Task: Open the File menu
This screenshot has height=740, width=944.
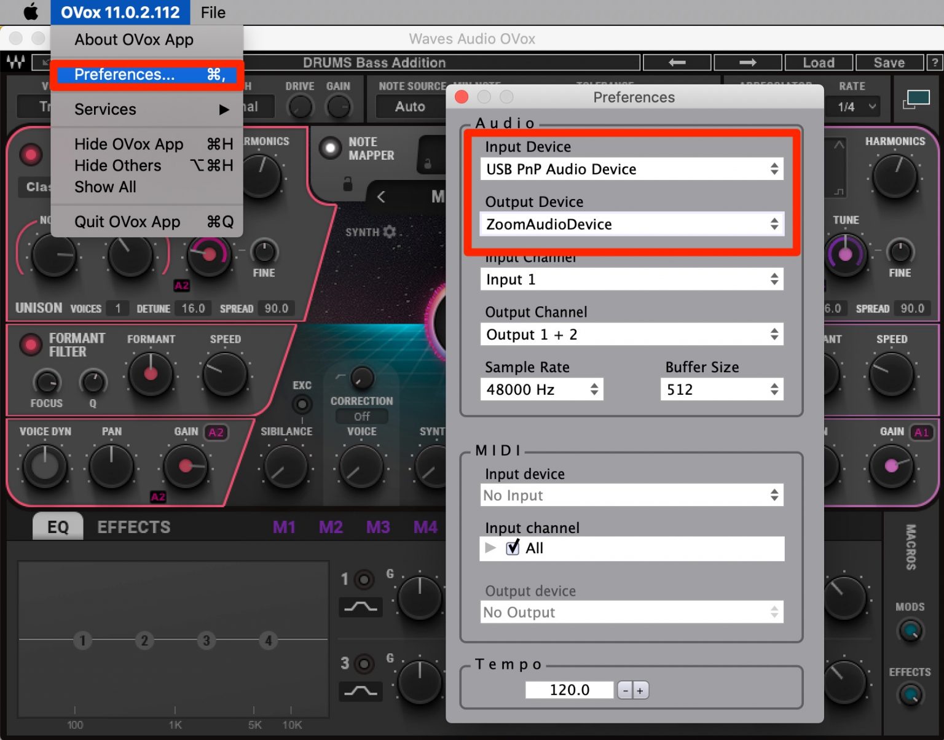Action: click(213, 12)
